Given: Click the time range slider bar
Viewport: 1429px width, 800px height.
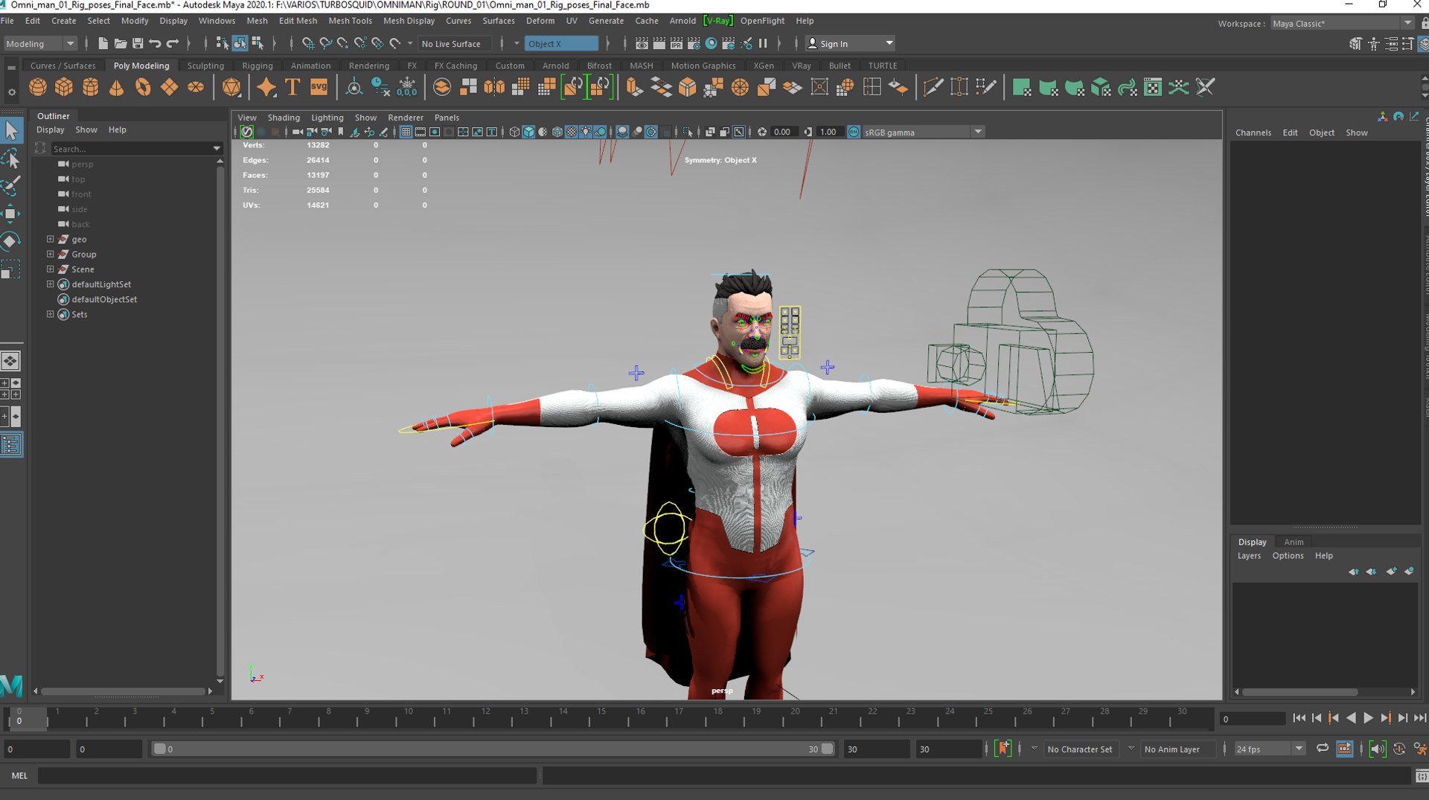Looking at the screenshot, I should (x=493, y=749).
